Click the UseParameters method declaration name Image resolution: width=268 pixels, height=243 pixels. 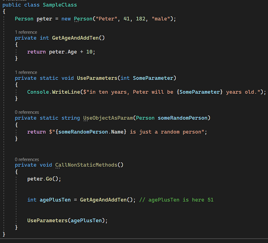click(x=97, y=78)
